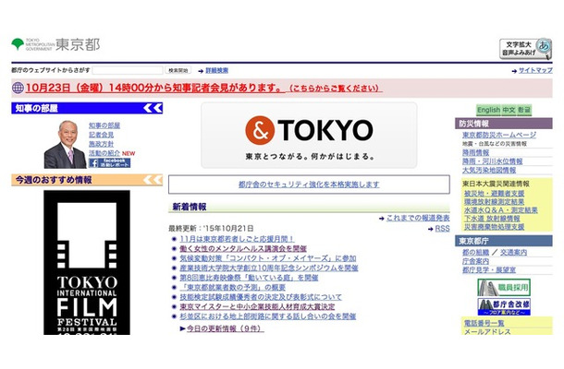Open the 産業技術大学院大学創立10周年 symposium news item
Image resolution: width=564 pixels, height=369 pixels.
269,268
